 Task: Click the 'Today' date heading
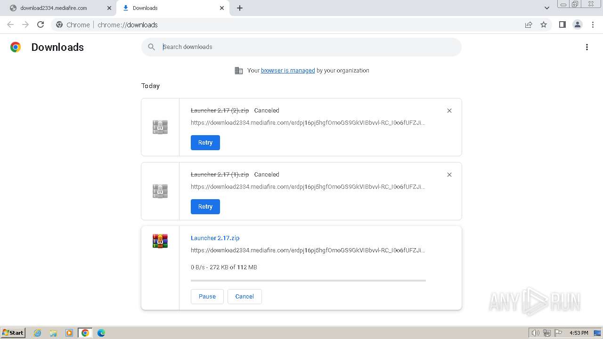tap(150, 86)
